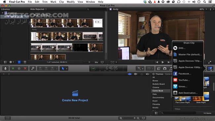This screenshot has height=121, width=215.
Task: Click the Import Media down-arrow icon
Action: (5, 68)
